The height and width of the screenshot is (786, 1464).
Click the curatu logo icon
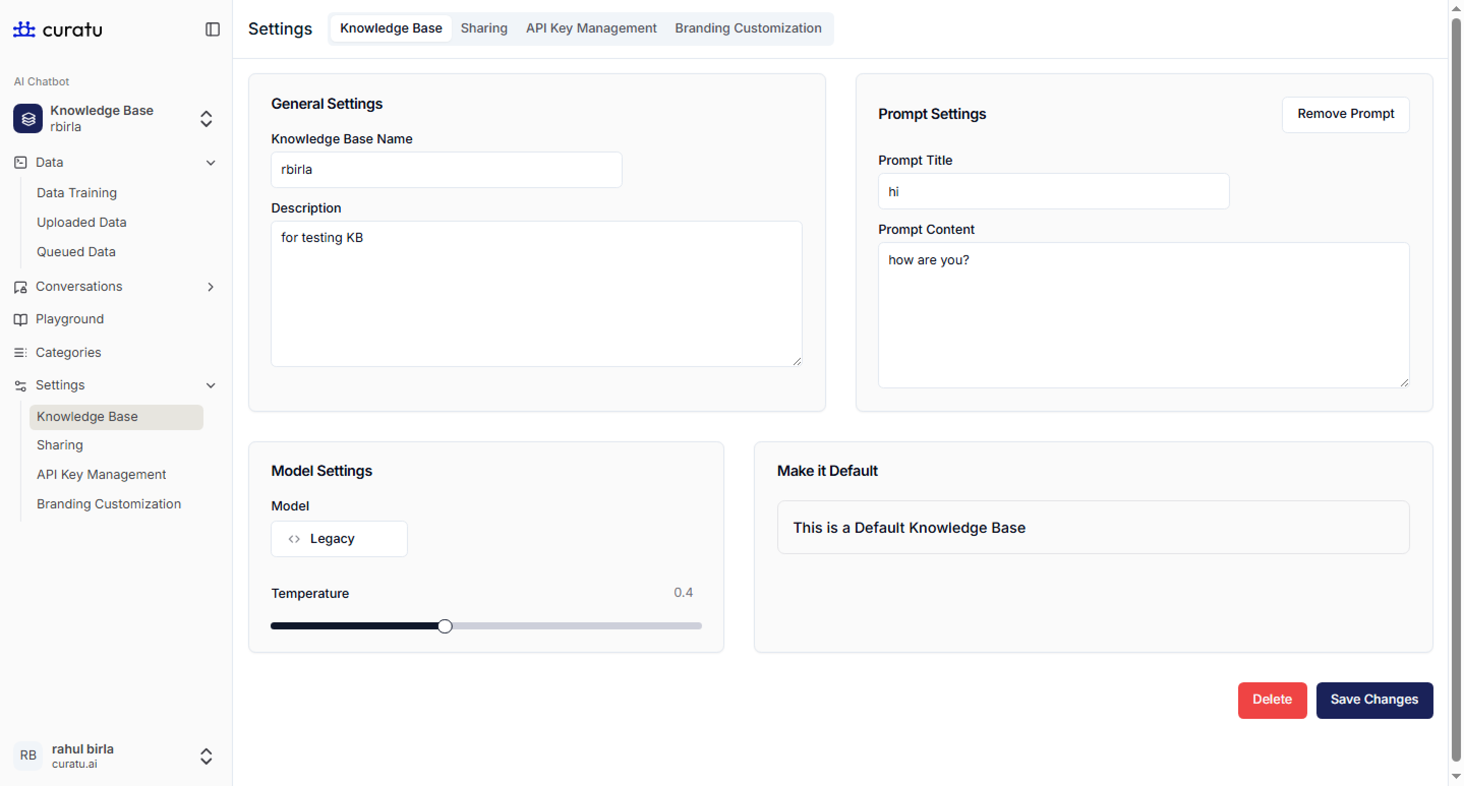point(24,29)
